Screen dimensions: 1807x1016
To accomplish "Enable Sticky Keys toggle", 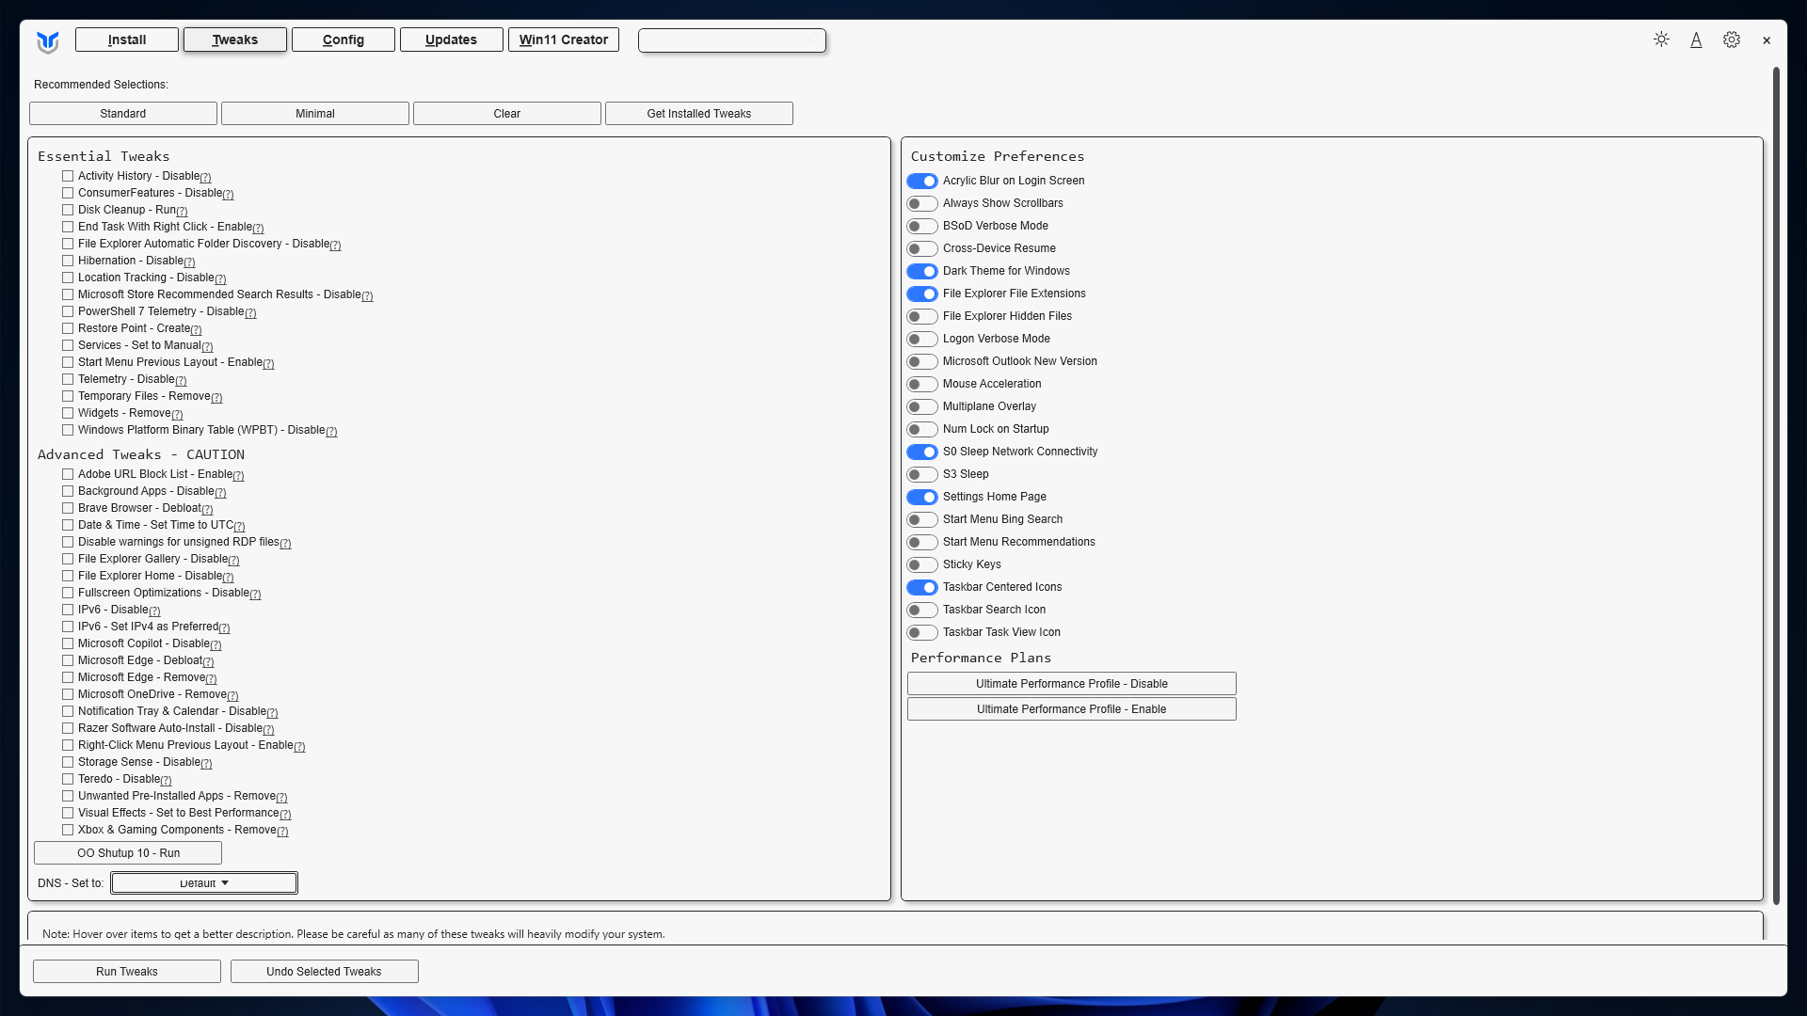I will point(922,564).
